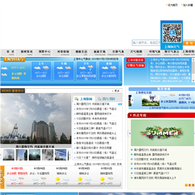Click the icon on the 上海新闻 tab
The width and height of the screenshot is (195, 195).
coord(76,99)
